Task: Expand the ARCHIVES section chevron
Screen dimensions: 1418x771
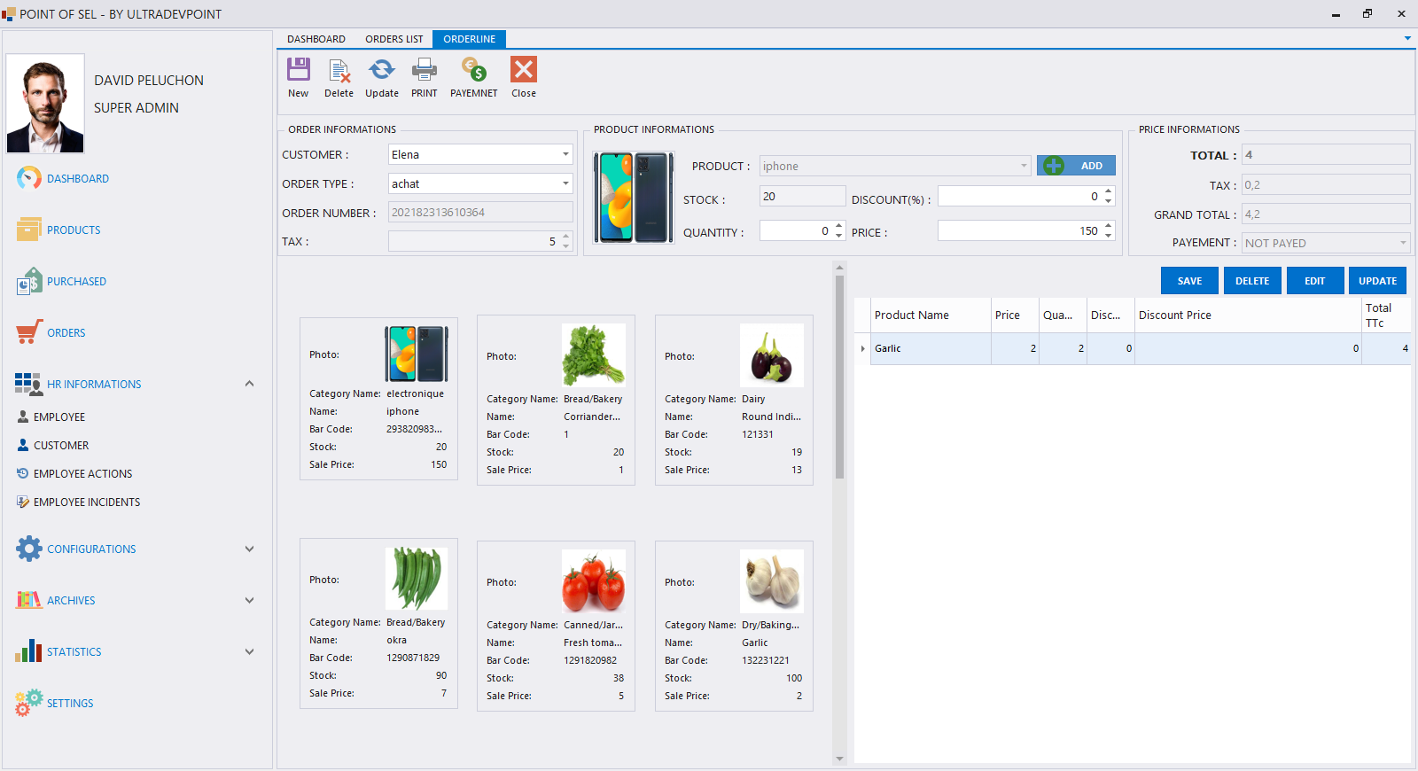Action: 249,600
